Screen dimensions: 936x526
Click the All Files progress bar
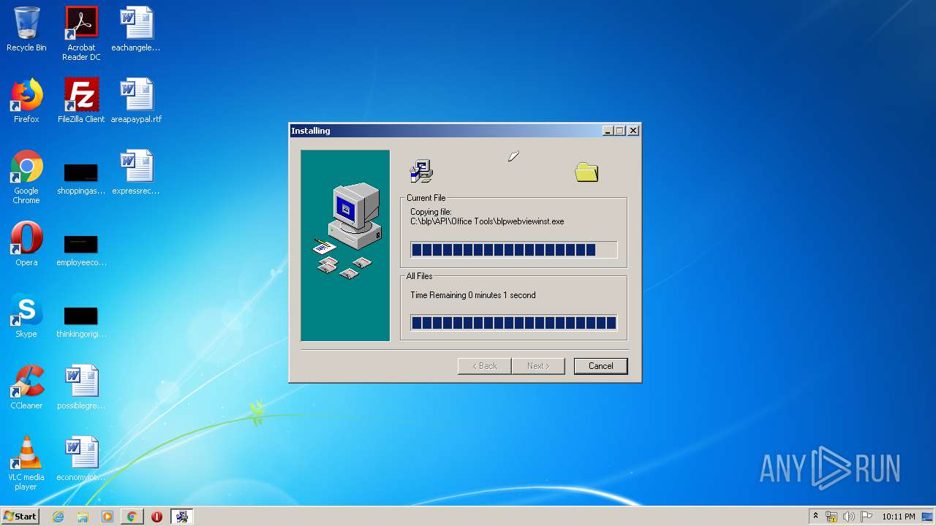(x=514, y=323)
